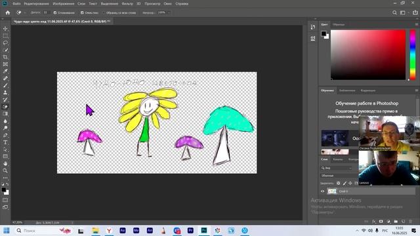Select the Clone Stamp tool

click(5, 92)
